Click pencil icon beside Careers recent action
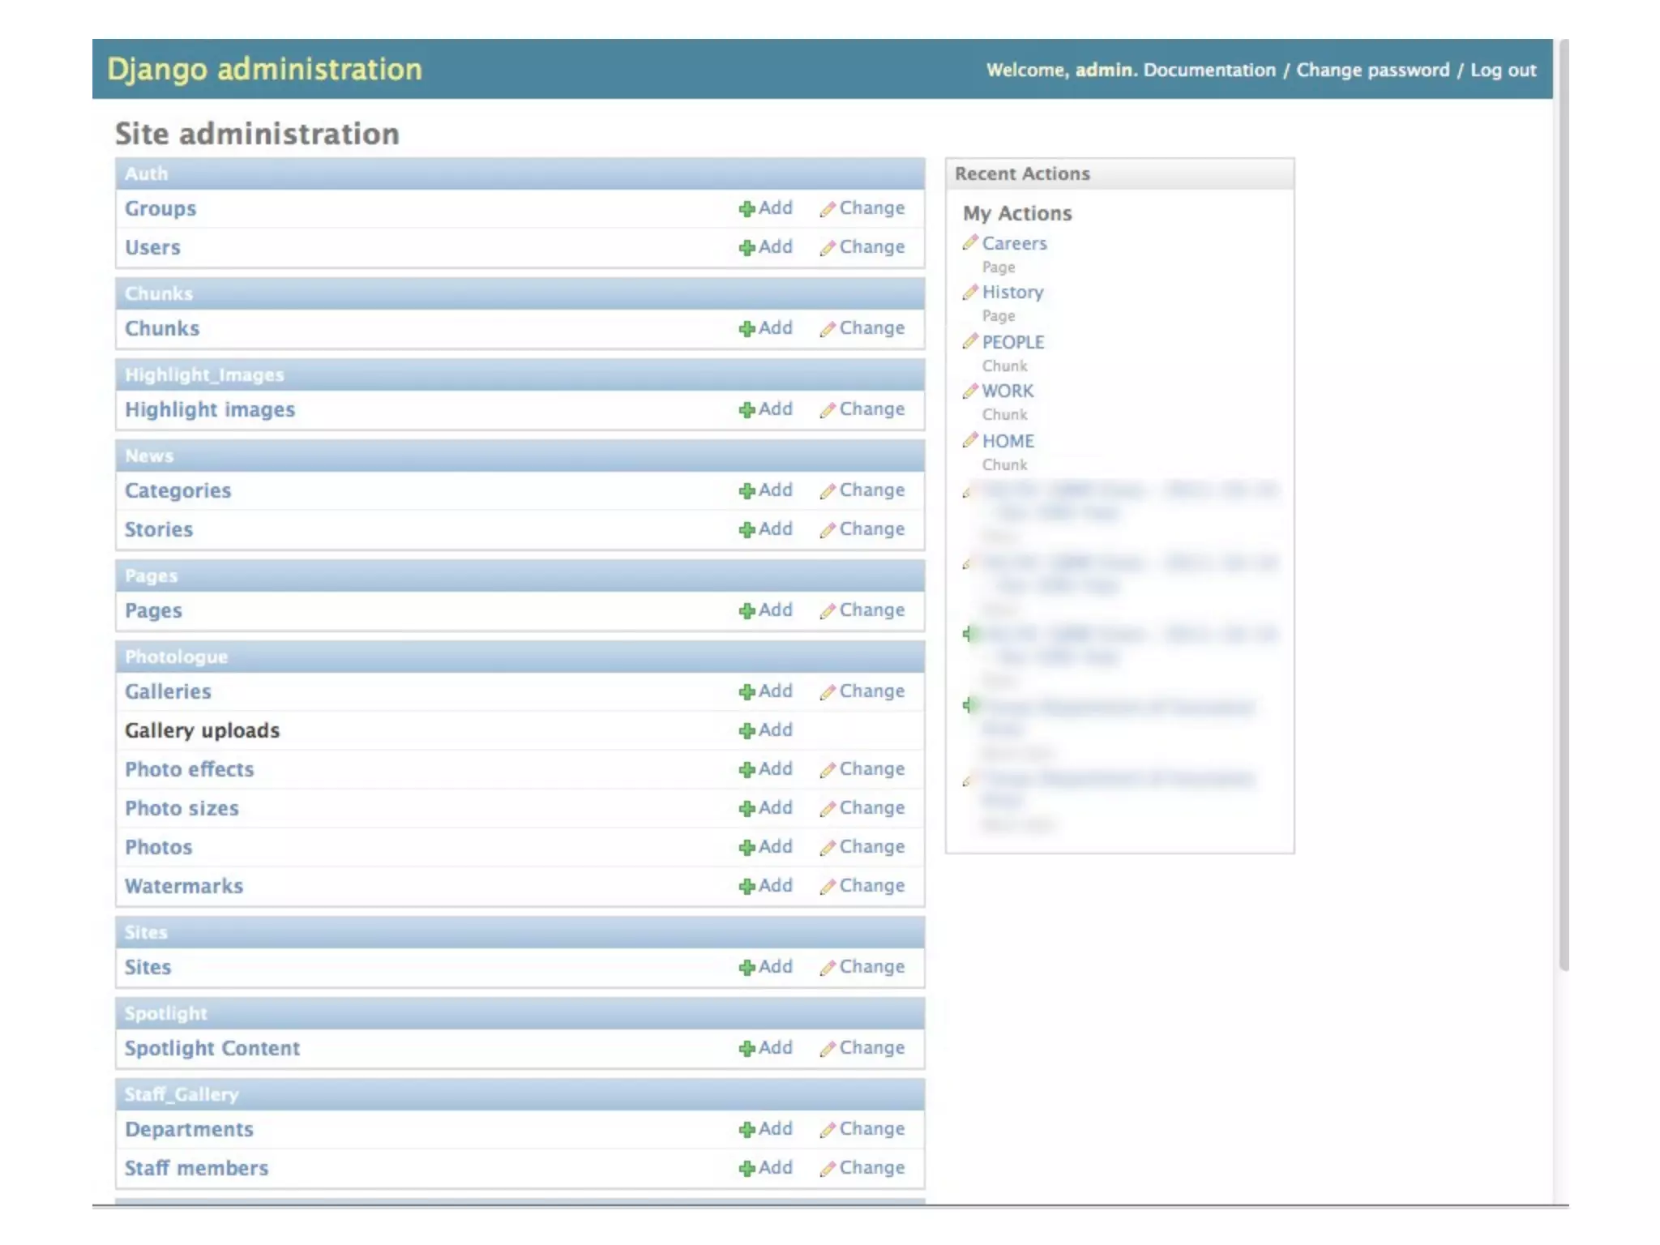Image resolution: width=1660 pixels, height=1245 pixels. tap(969, 243)
